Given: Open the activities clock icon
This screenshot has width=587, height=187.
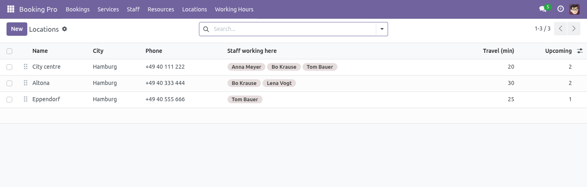Looking at the screenshot, I should point(561,9).
